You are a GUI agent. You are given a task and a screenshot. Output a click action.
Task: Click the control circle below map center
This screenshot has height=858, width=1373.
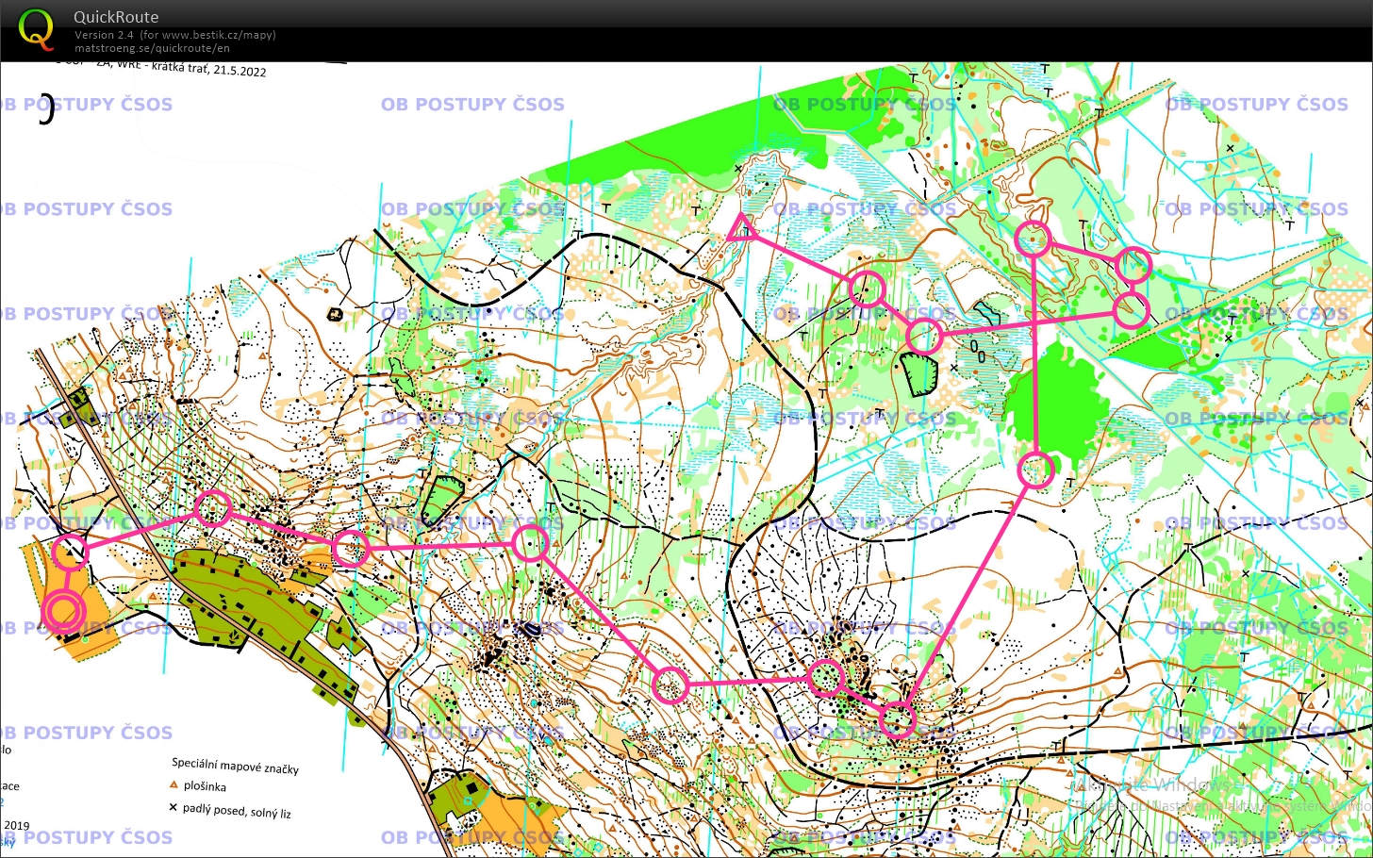(x=670, y=685)
